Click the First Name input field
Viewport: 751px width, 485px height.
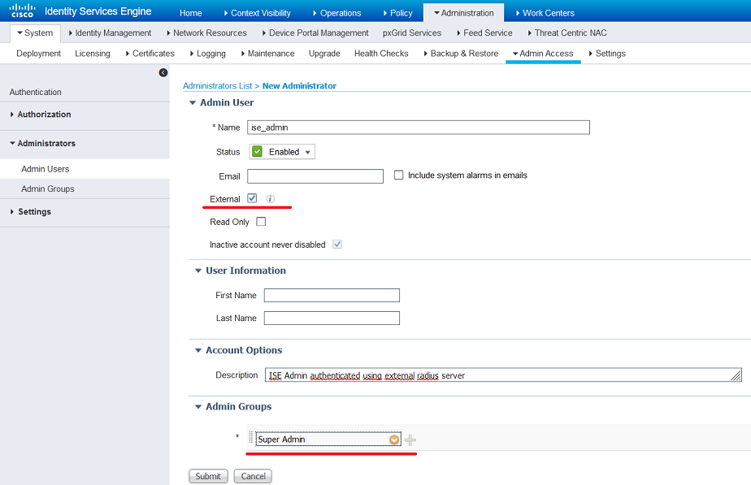[332, 296]
